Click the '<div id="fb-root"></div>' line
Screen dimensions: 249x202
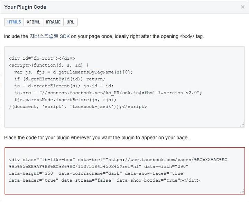(42, 58)
